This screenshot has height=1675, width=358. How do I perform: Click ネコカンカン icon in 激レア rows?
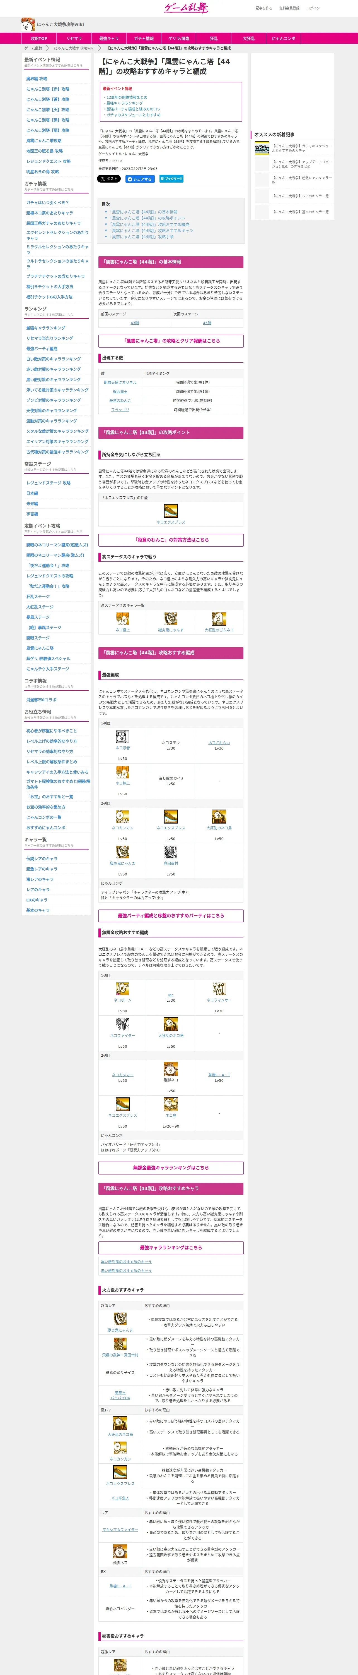point(120,1447)
